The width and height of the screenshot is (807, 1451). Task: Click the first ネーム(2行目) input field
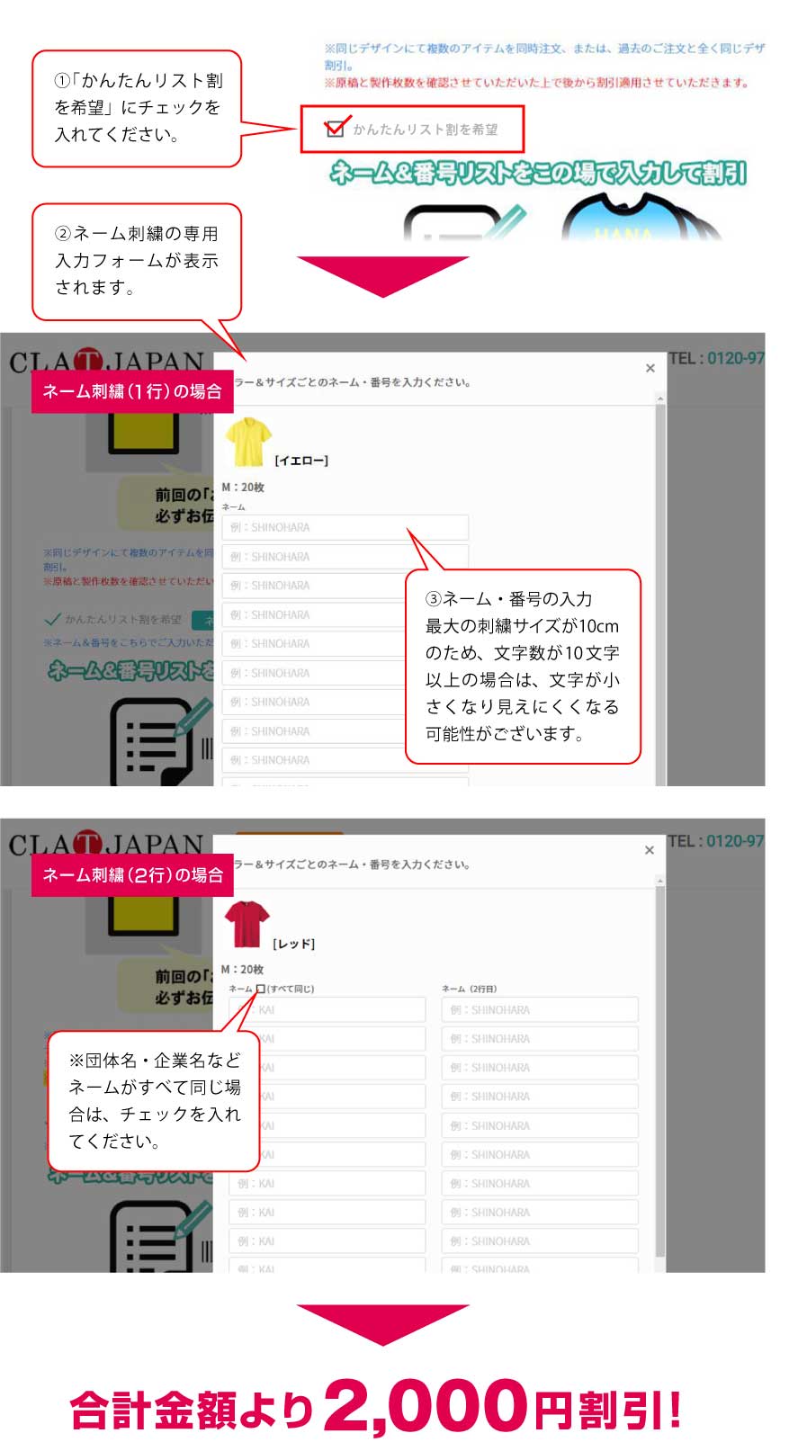point(540,1009)
